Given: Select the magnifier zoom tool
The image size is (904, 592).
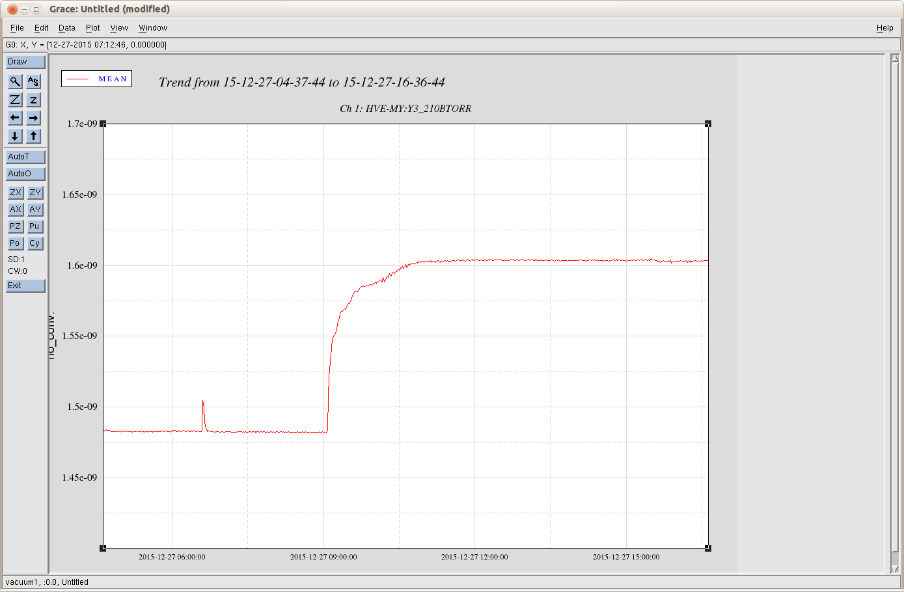Looking at the screenshot, I should [15, 81].
